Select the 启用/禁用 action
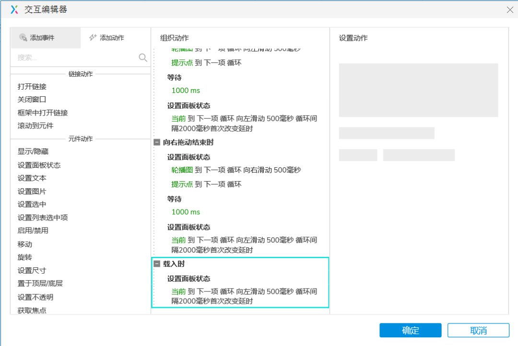 pos(33,231)
